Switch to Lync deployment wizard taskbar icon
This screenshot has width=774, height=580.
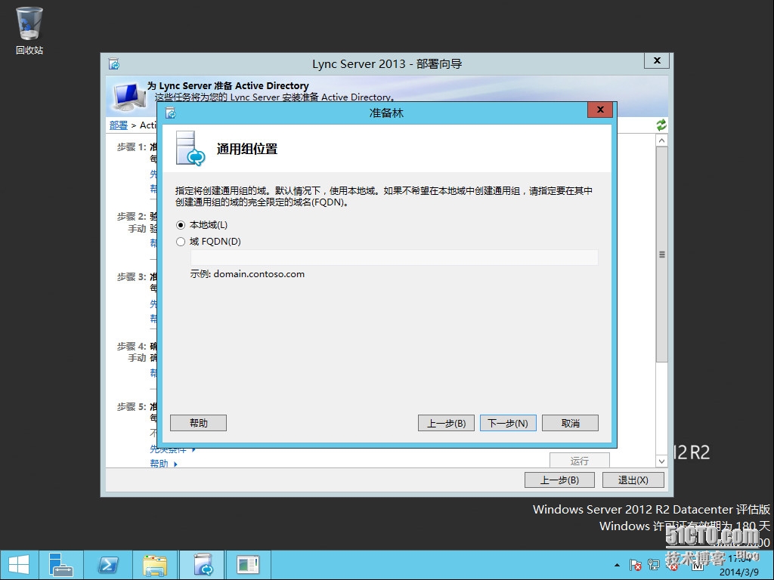pyautogui.click(x=203, y=565)
